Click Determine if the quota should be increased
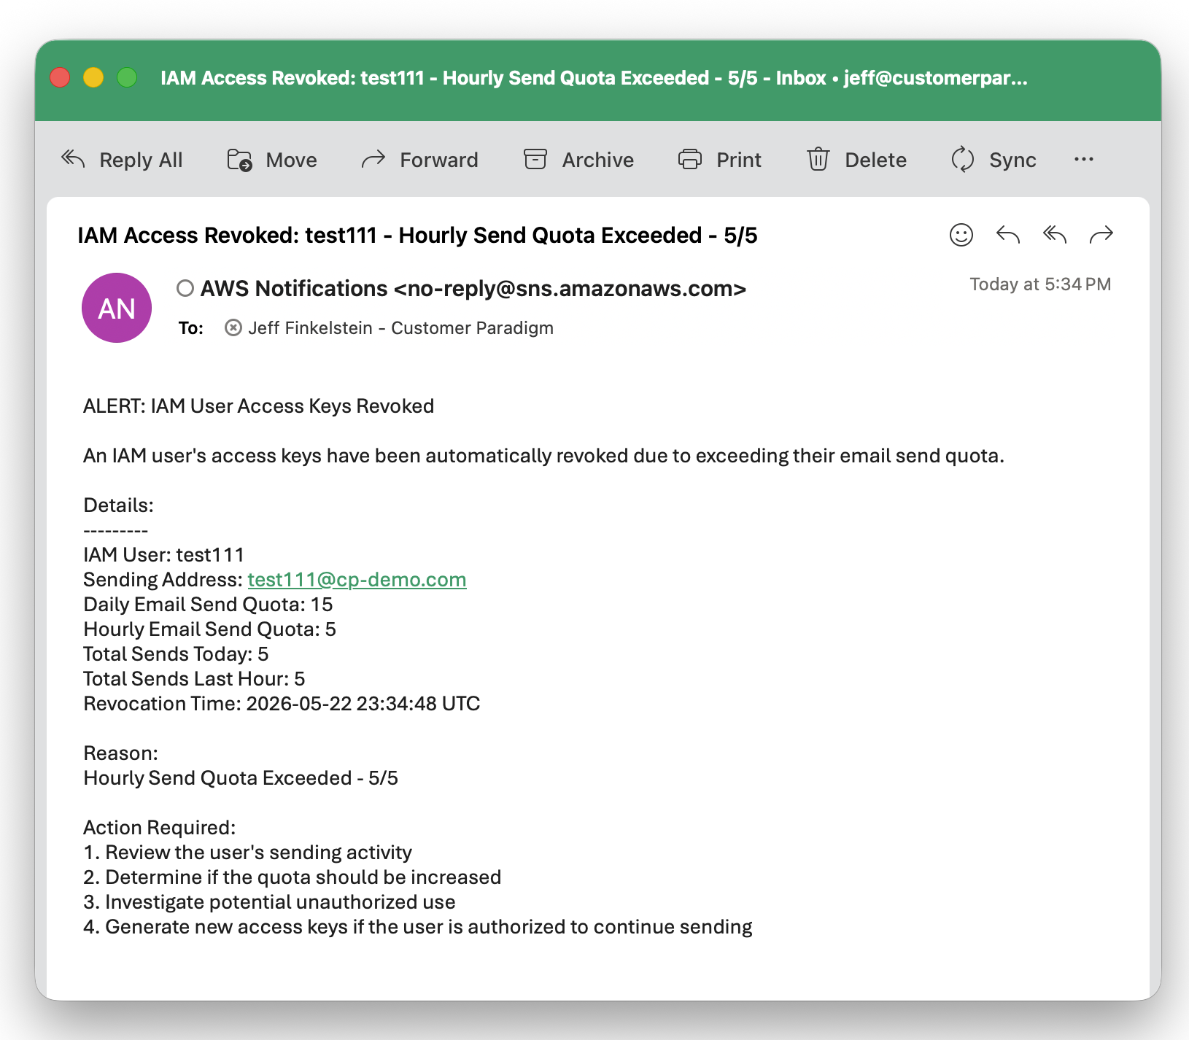Viewport: 1189px width, 1040px height. coord(293,877)
